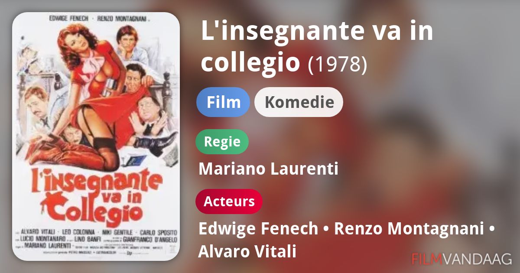Click the red poster title lettering
Image resolution: width=520 pixels, height=273 pixels.
click(93, 195)
